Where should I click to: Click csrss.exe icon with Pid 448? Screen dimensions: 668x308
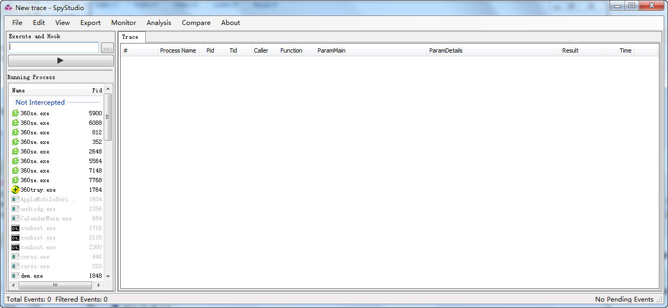15,256
